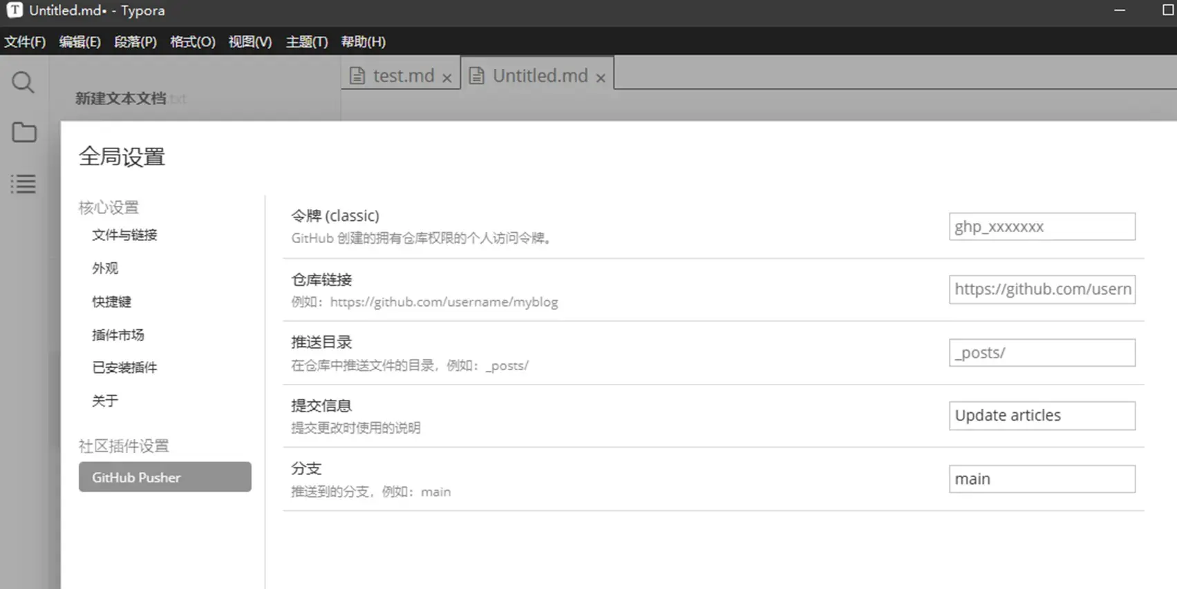The width and height of the screenshot is (1177, 589).
Task: Select 快捷键 in settings sidebar
Action: pos(111,302)
